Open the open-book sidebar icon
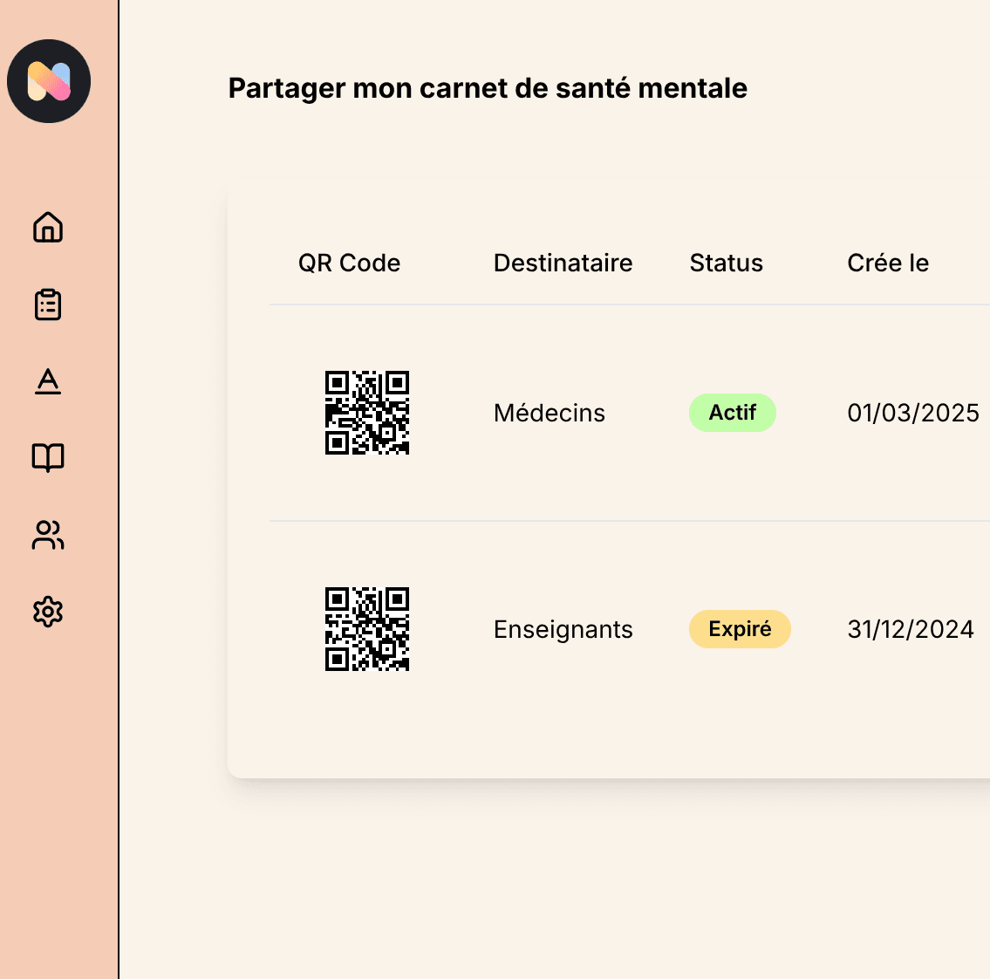 pos(48,458)
